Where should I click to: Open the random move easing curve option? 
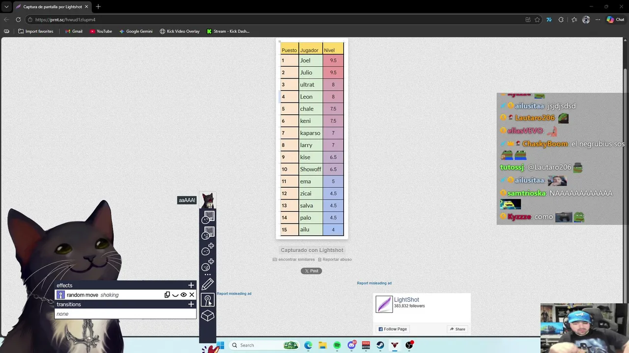pos(175,295)
